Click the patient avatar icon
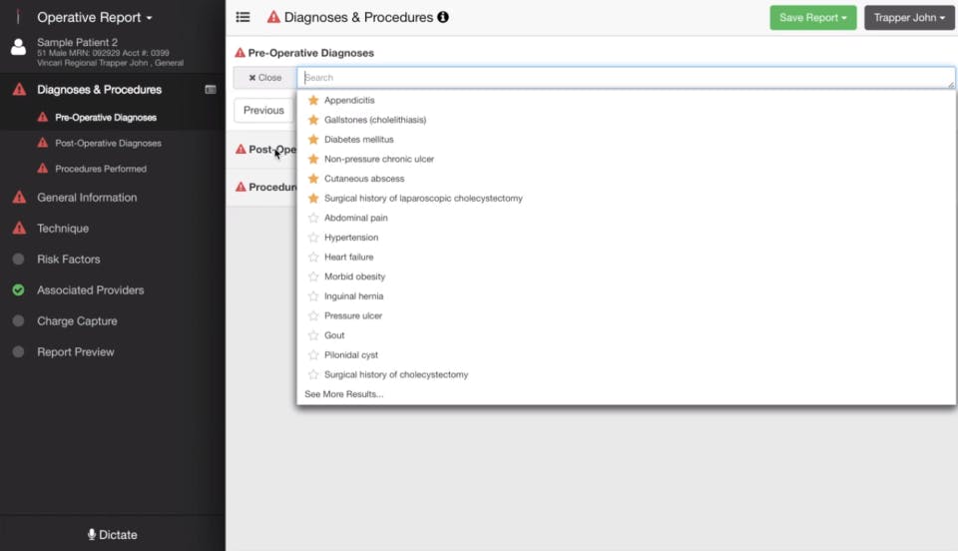958x551 pixels. click(x=18, y=47)
